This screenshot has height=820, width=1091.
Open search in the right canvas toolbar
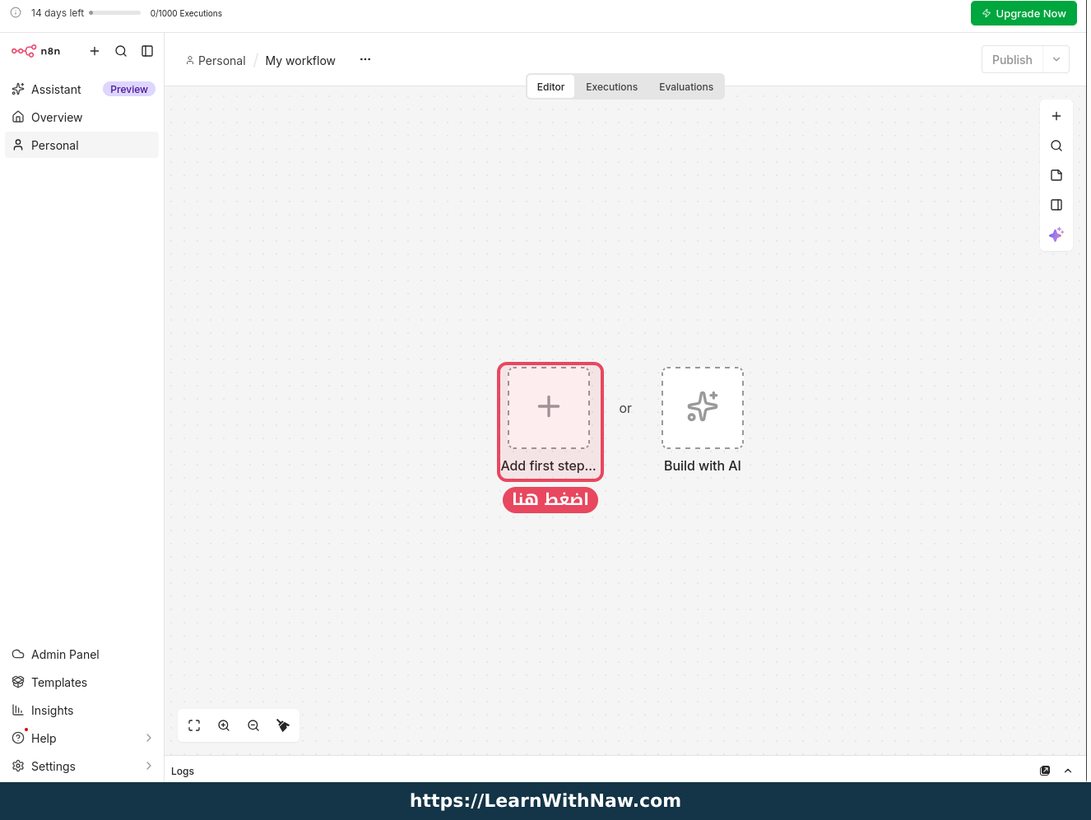tap(1056, 146)
